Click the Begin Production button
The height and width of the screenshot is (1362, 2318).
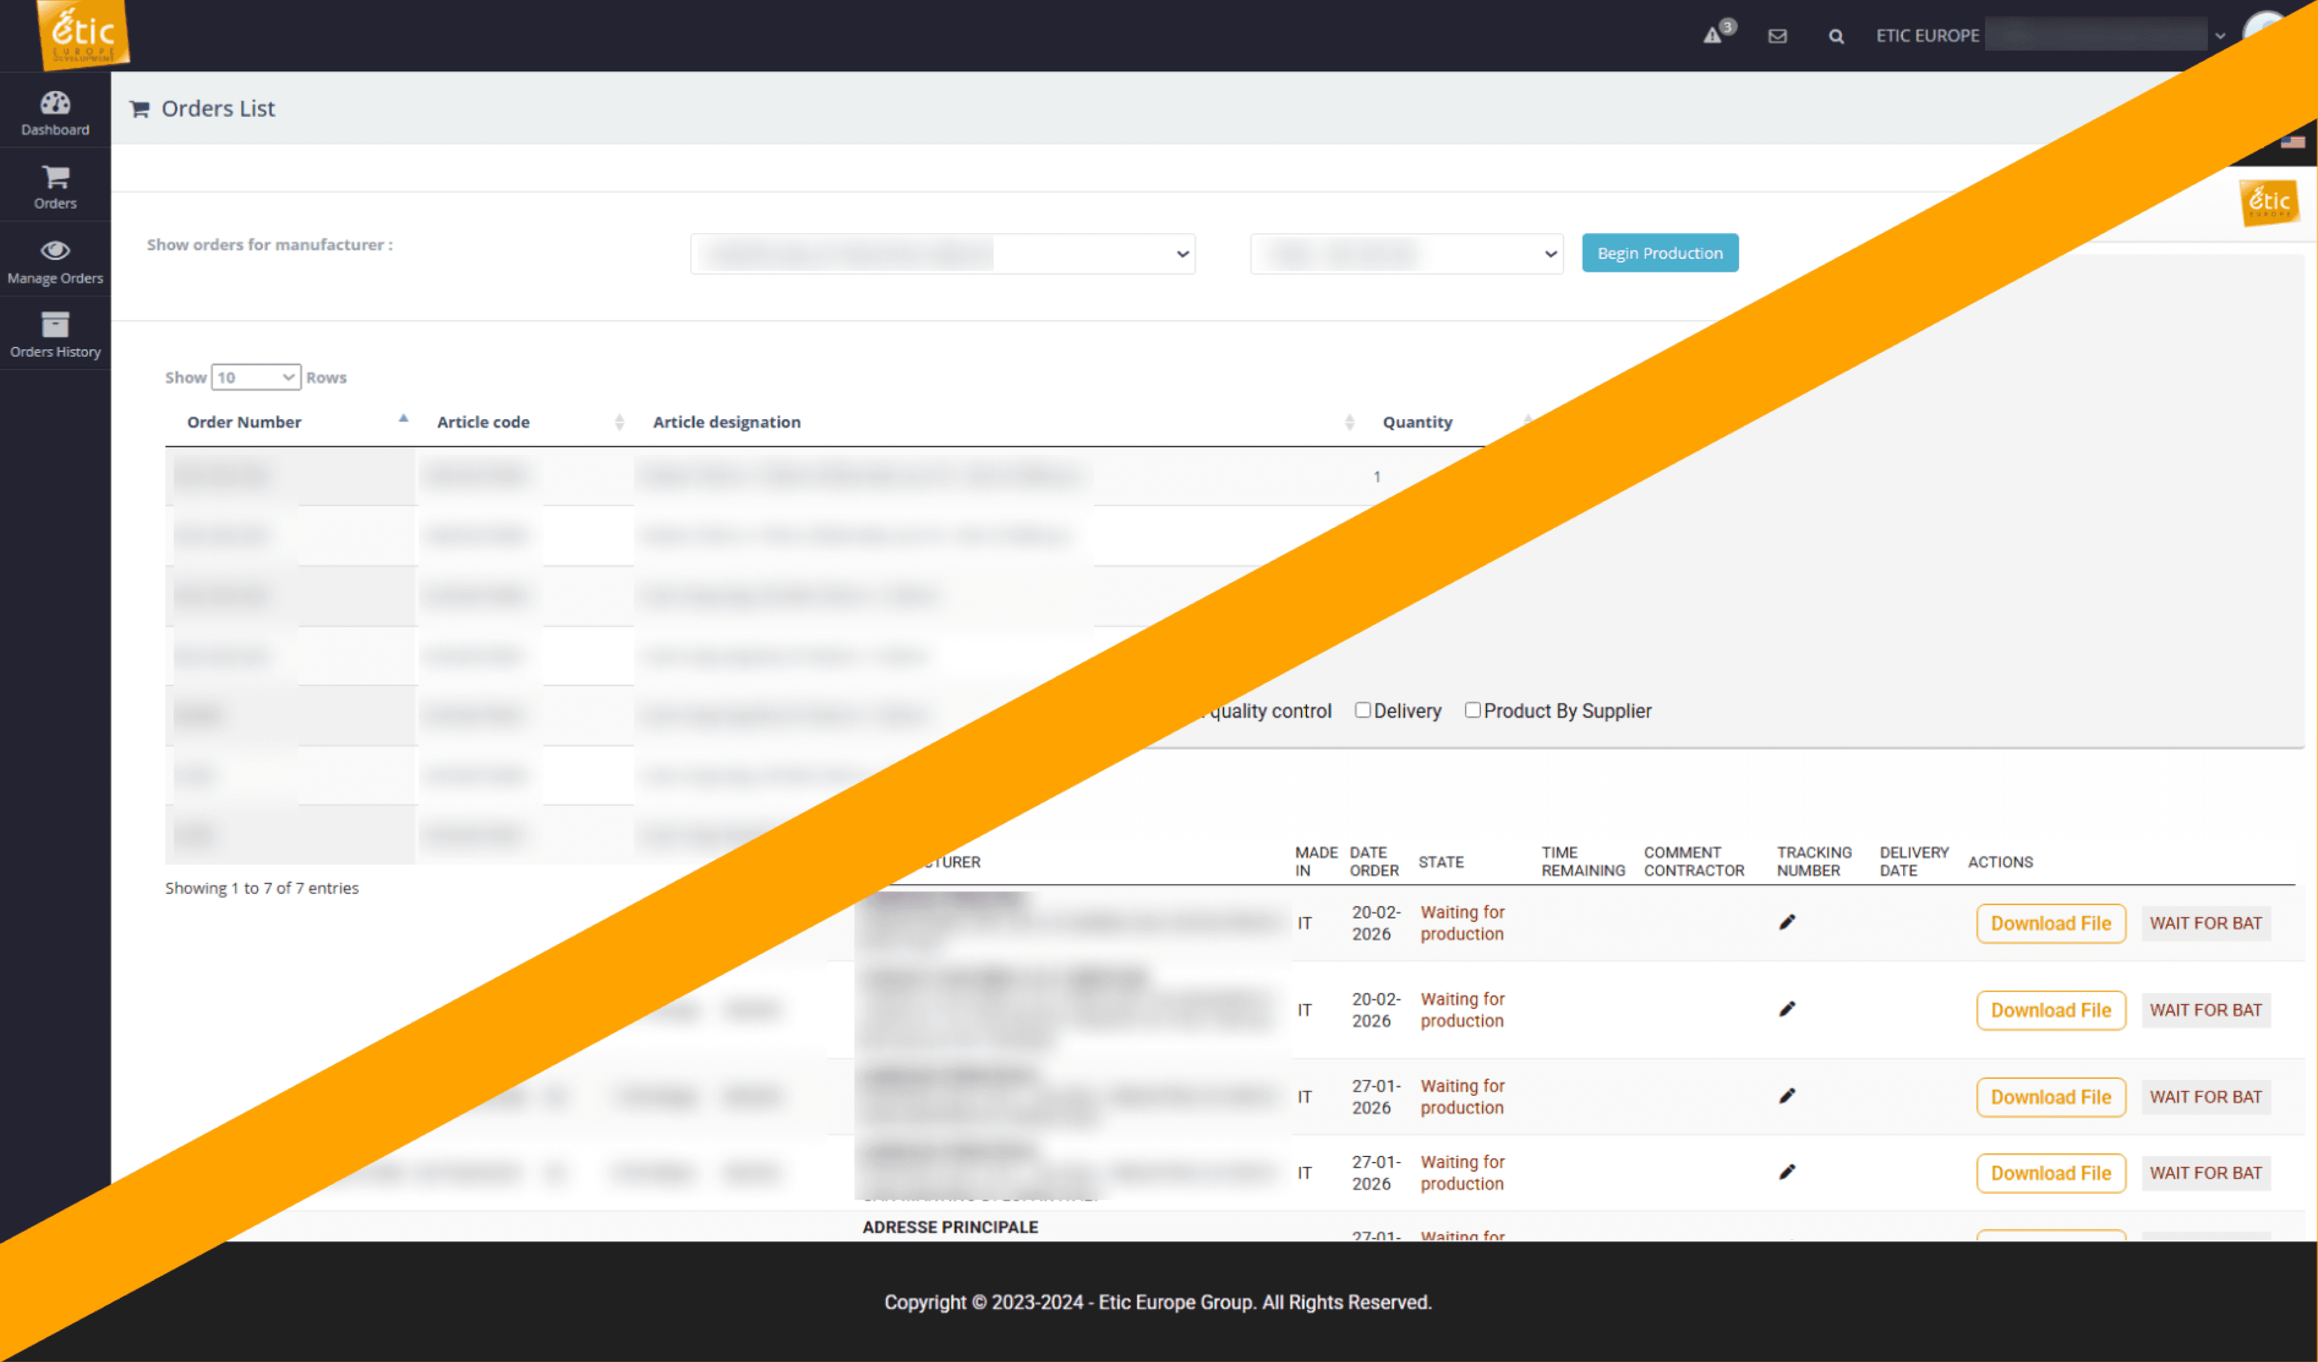pos(1659,253)
